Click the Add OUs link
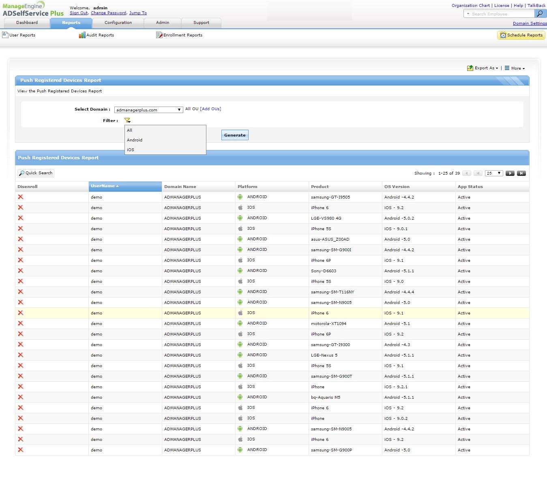 pos(210,109)
